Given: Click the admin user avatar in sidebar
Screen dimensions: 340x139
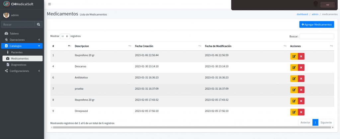Looking at the screenshot, I should pyautogui.click(x=6, y=15).
